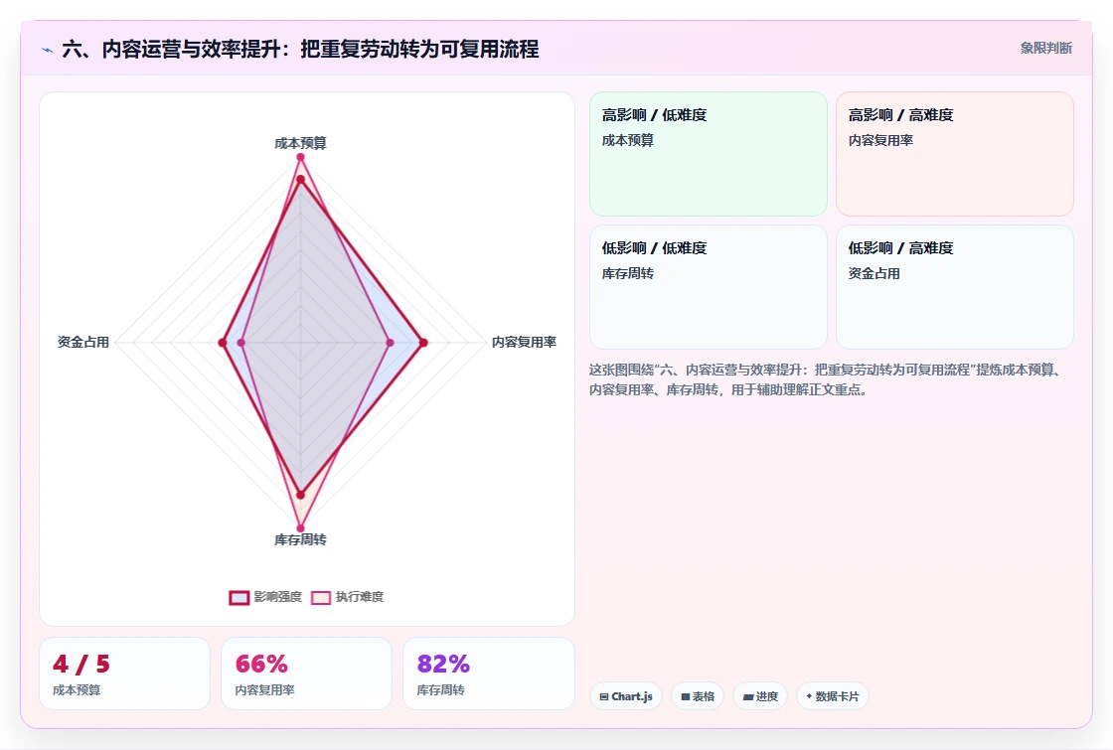The height and width of the screenshot is (750, 1113).
Task: Click the 进度 tag chip
Action: pos(760,696)
